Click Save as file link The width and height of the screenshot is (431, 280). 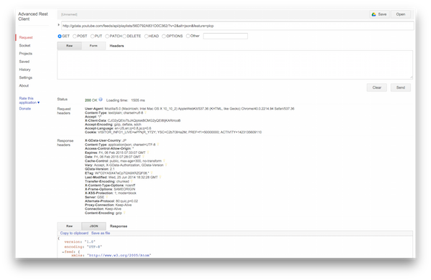101,233
